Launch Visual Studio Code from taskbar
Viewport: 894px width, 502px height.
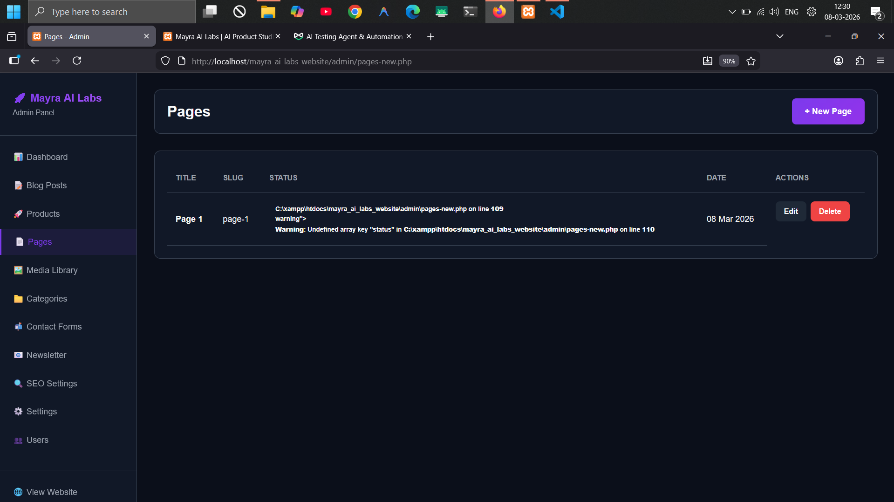557,12
